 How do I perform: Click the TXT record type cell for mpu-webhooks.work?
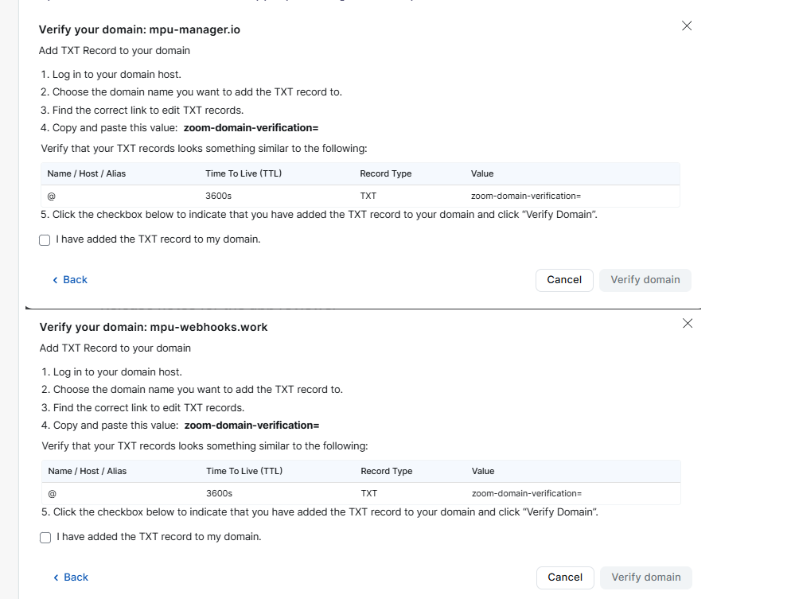point(369,493)
